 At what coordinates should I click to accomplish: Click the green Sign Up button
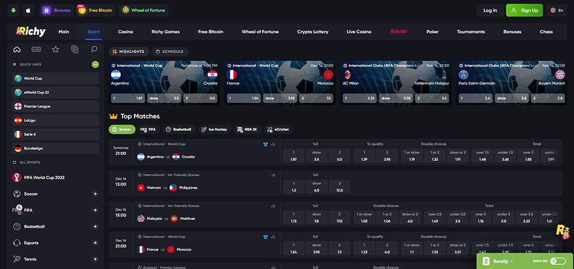click(x=524, y=10)
